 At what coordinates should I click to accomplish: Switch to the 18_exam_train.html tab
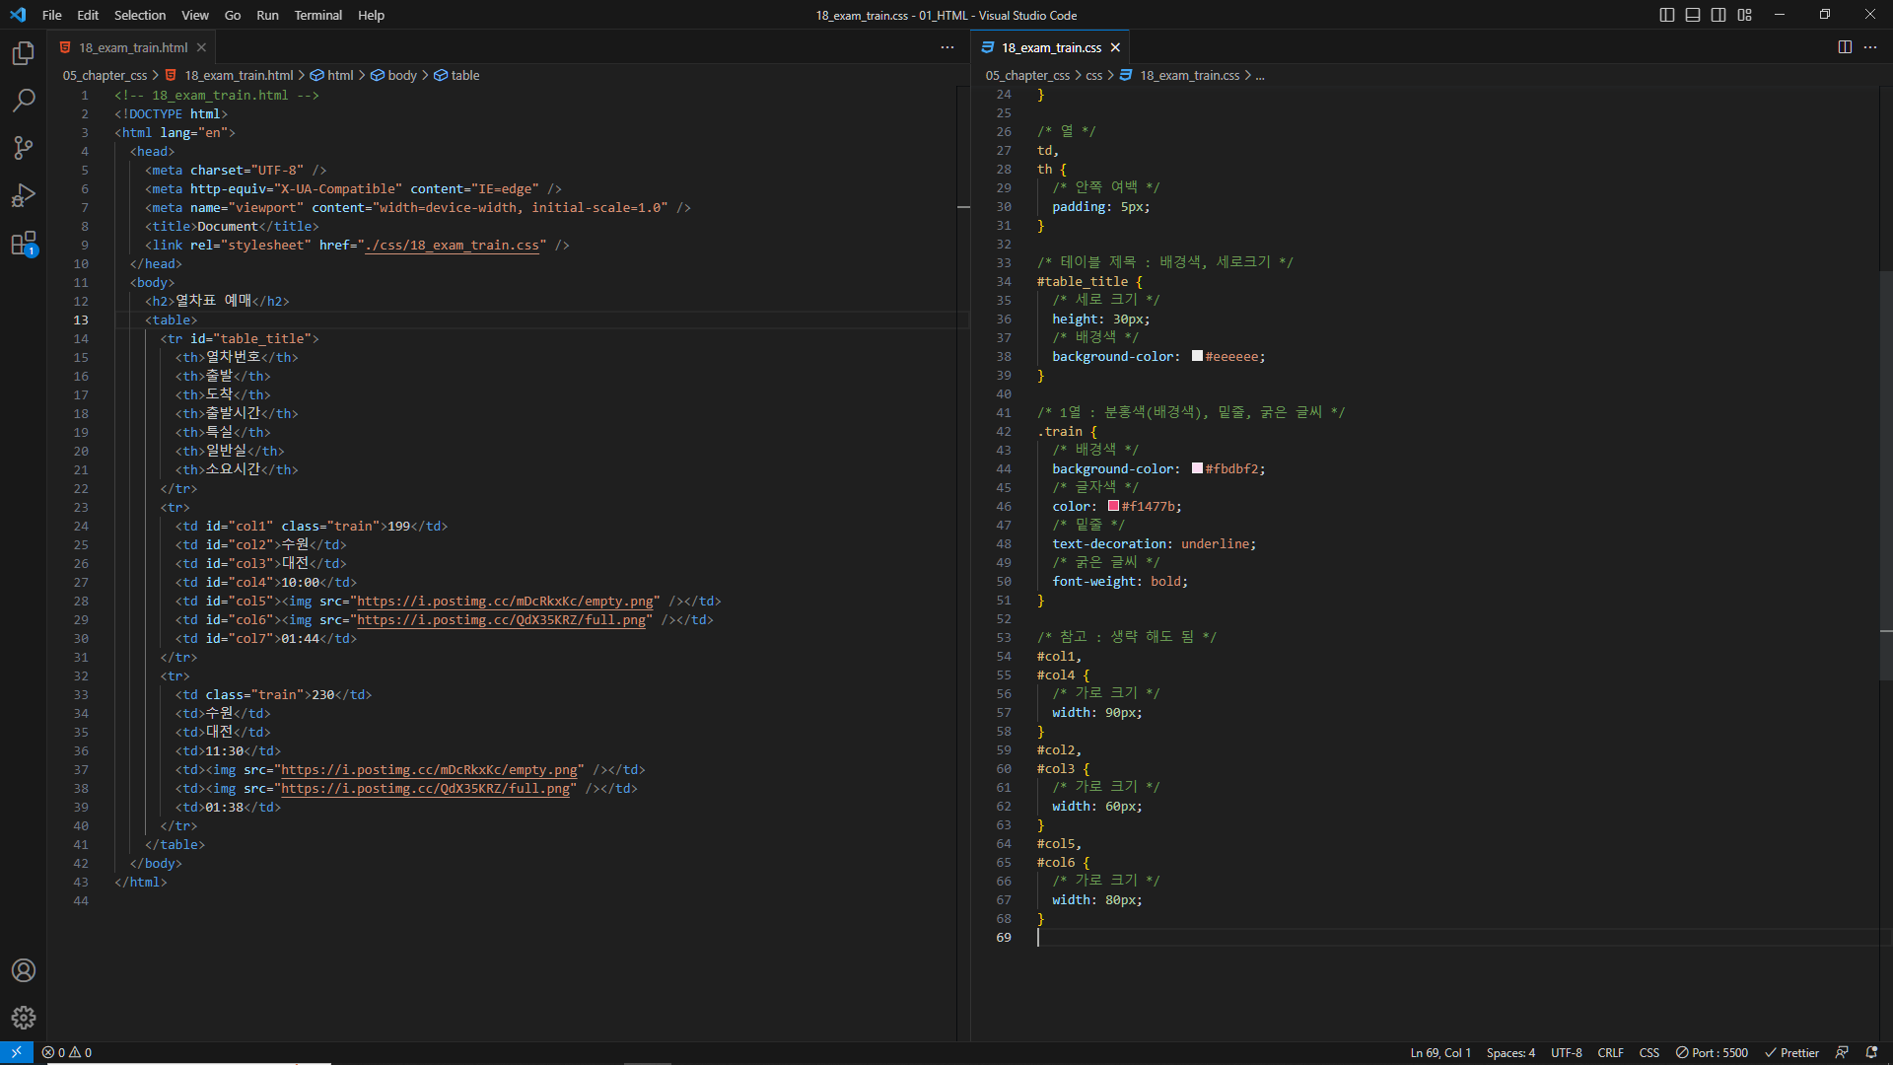click(x=133, y=47)
